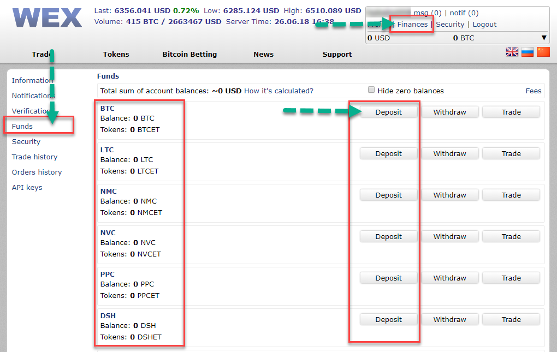This screenshot has width=557, height=352.
Task: Open API keys in the sidebar
Action: (x=27, y=187)
